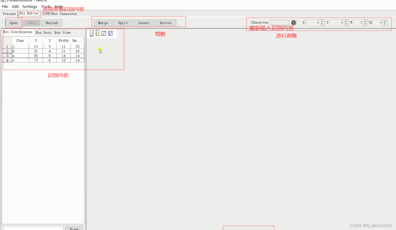Delete the selected box

click(166, 23)
